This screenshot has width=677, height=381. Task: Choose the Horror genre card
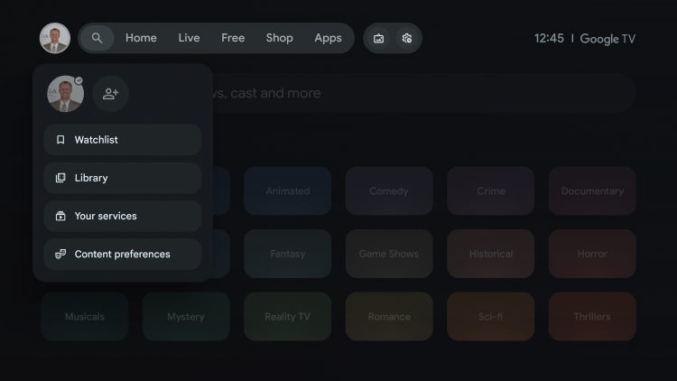tap(592, 254)
